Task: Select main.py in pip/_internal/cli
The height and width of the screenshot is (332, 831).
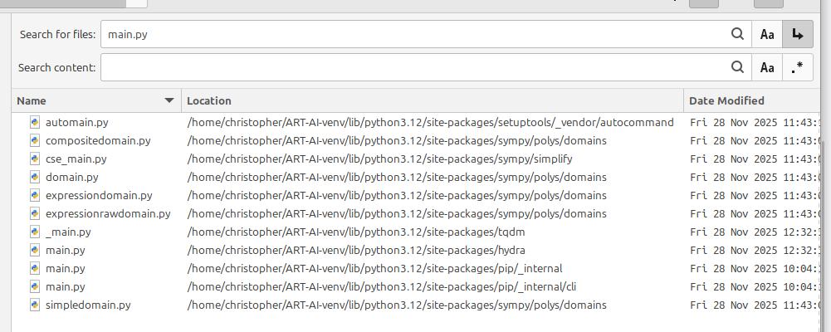Action: pos(66,286)
